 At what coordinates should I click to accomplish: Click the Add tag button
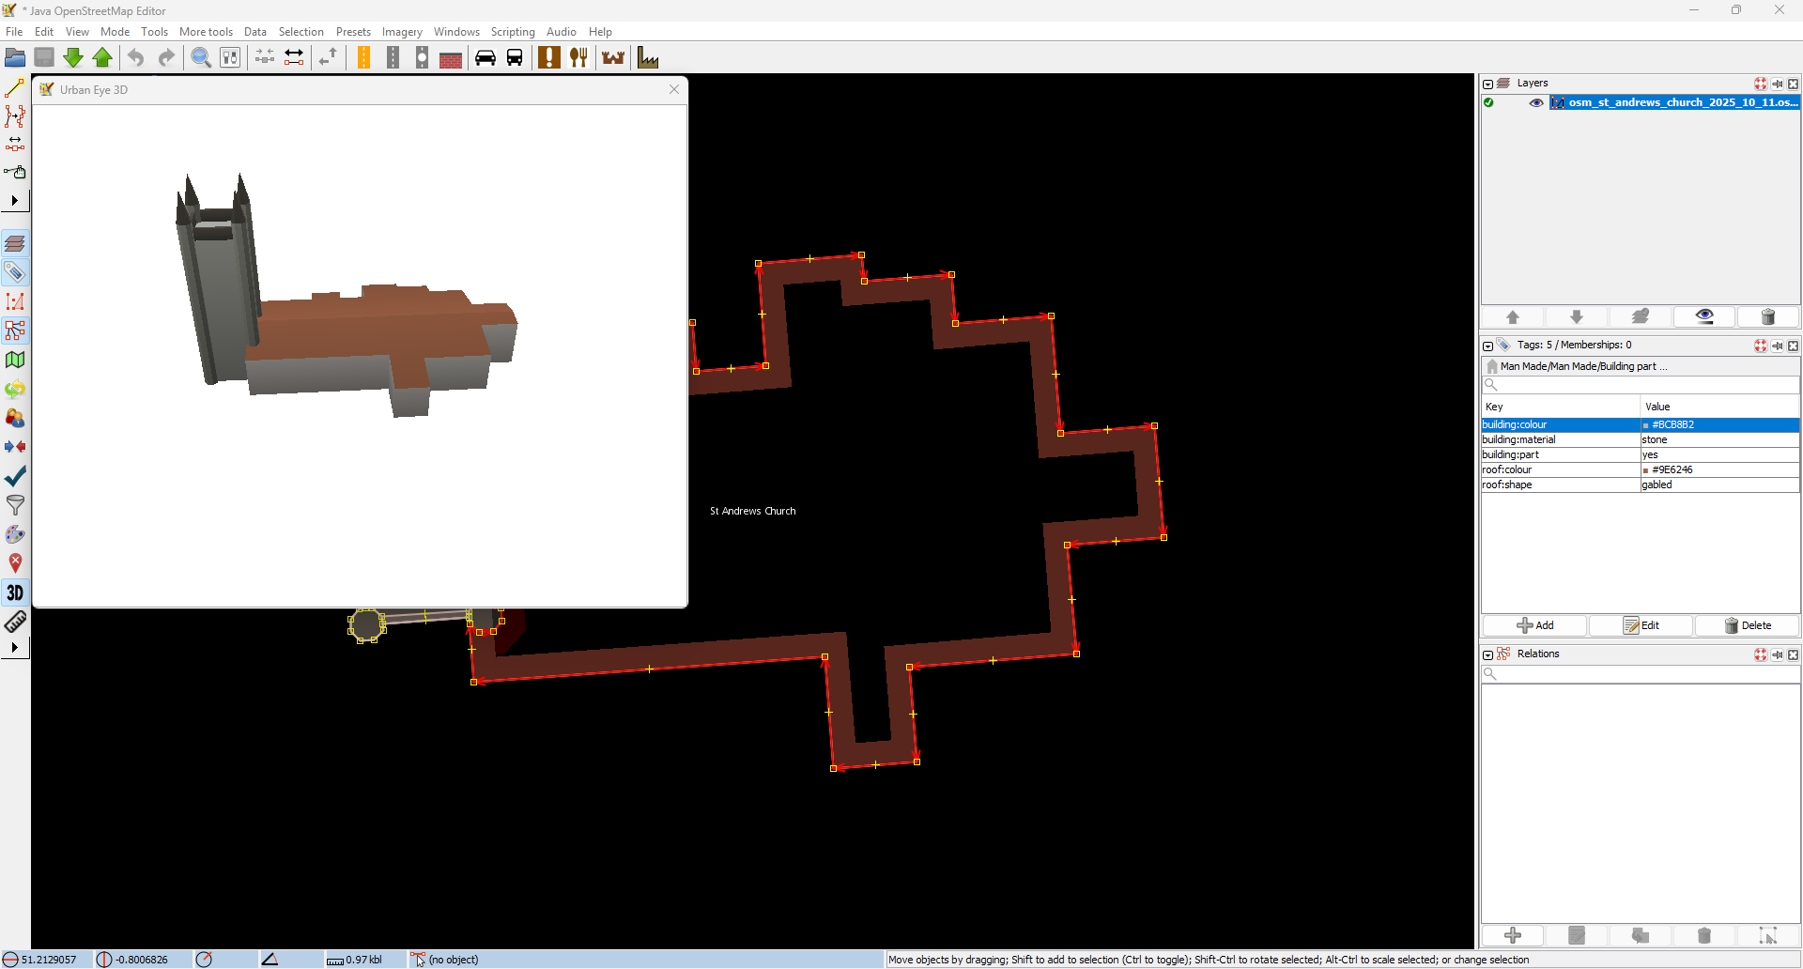tap(1534, 625)
